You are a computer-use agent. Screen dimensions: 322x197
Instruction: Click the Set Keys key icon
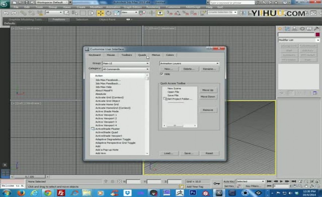point(216,184)
